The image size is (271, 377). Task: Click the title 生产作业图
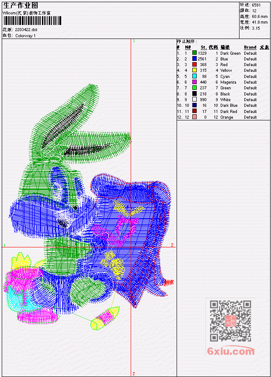tap(21, 5)
